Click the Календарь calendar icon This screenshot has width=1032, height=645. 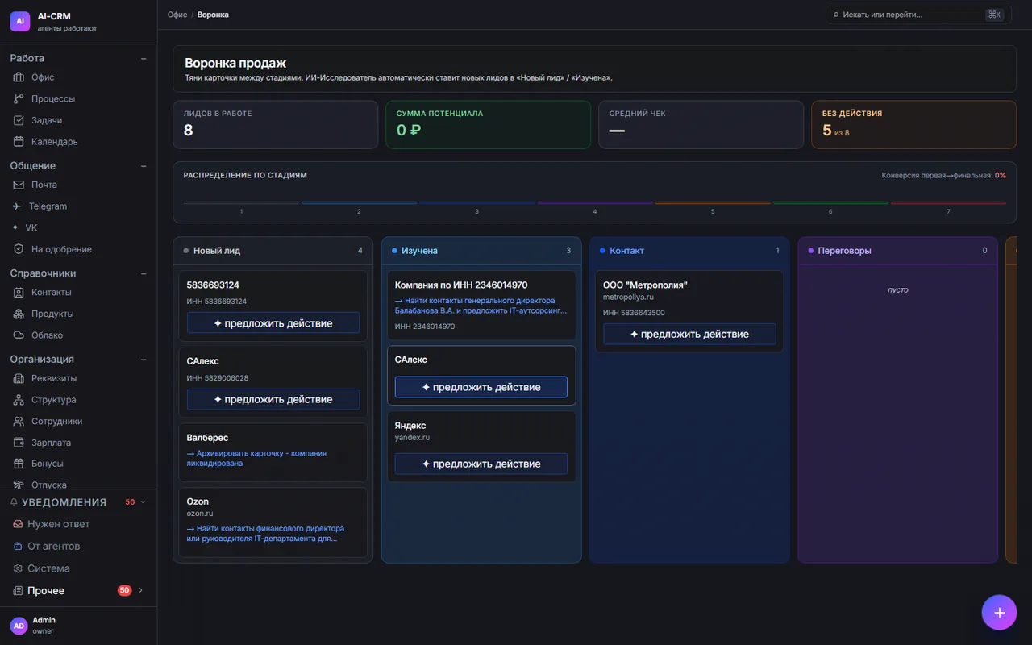tap(19, 142)
